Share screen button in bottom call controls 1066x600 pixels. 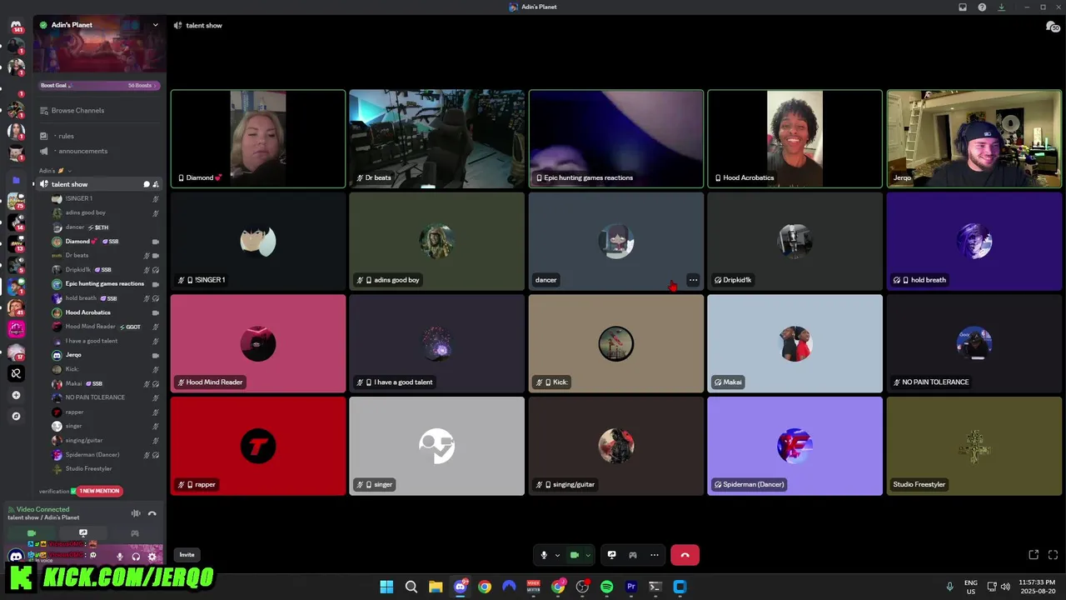(611, 555)
